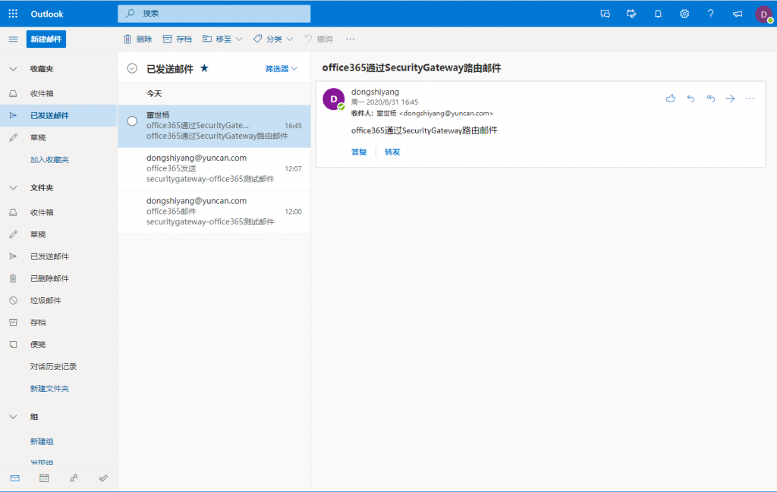777x492 pixels.
Task: Open 存档 archive folder
Action: click(x=58, y=322)
